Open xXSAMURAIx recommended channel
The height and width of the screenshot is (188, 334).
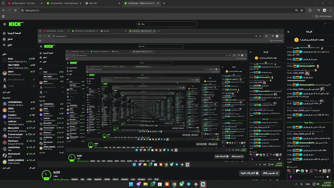click(x=19, y=103)
